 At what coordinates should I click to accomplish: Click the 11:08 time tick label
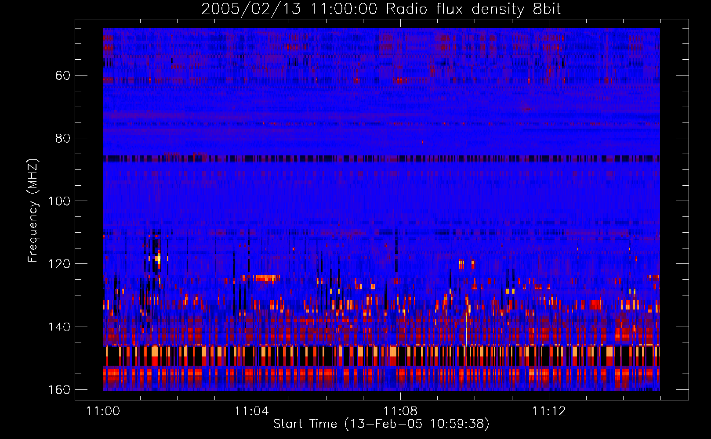pos(400,411)
